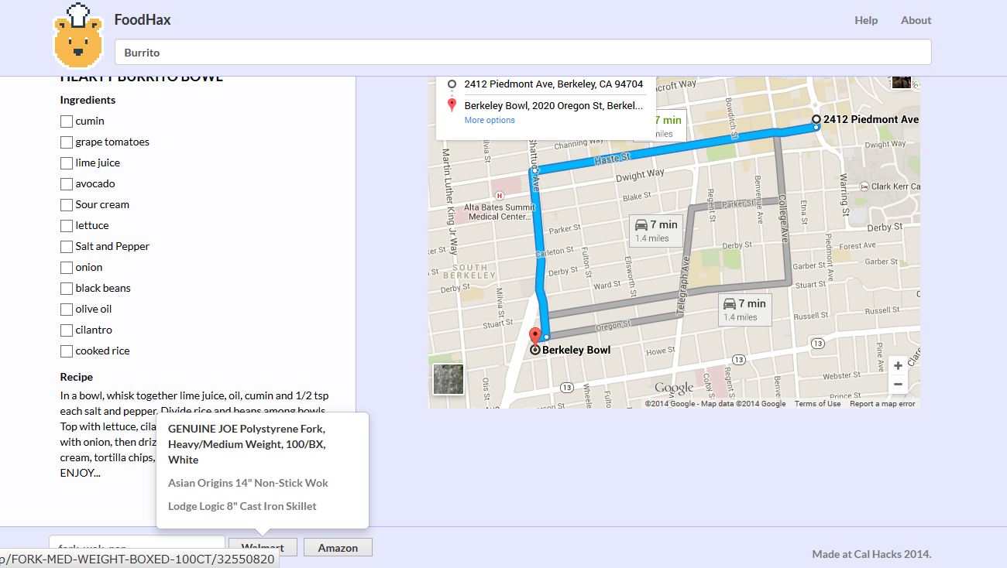Click the Amazon button

coord(338,548)
